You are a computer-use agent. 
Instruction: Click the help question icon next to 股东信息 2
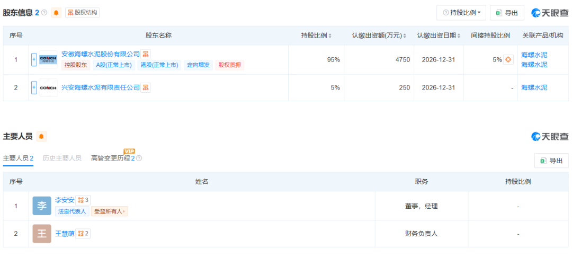point(44,13)
